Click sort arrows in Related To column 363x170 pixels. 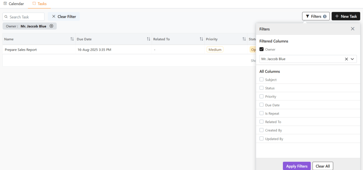[201, 39]
